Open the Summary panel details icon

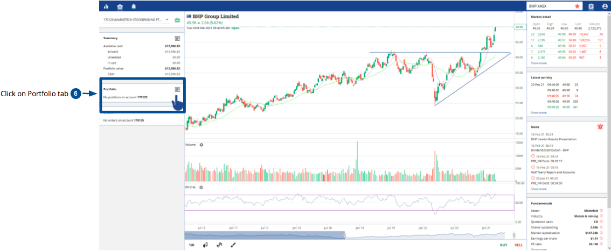(177, 39)
